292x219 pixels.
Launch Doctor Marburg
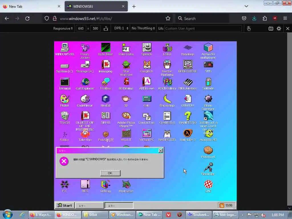(x=167, y=68)
